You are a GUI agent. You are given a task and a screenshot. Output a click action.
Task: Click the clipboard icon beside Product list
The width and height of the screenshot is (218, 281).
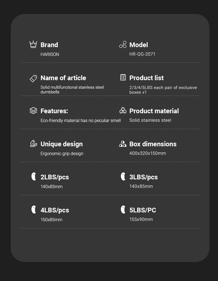coord(123,77)
